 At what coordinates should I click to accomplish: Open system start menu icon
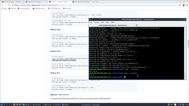[1, 105]
